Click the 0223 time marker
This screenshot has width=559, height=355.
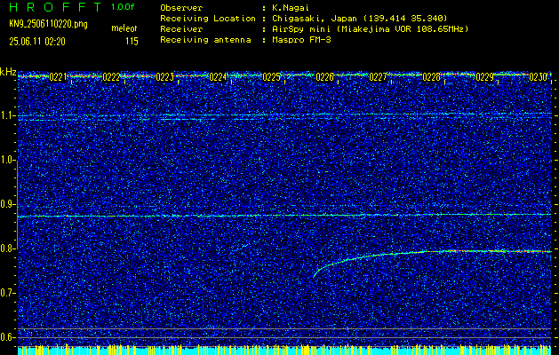point(164,77)
